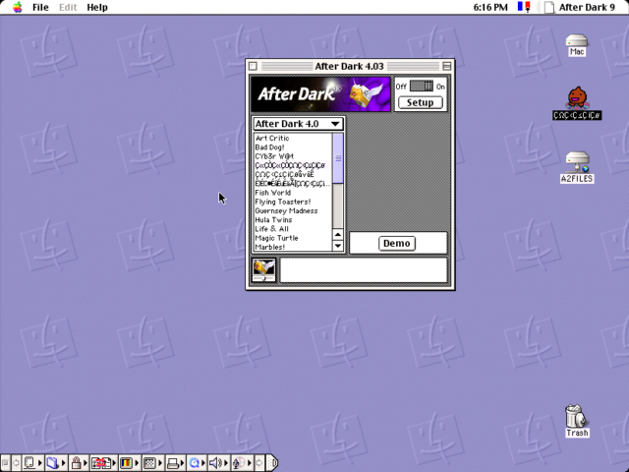This screenshot has height=472, width=629.
Task: Open the Edit menu
Action: click(x=68, y=7)
